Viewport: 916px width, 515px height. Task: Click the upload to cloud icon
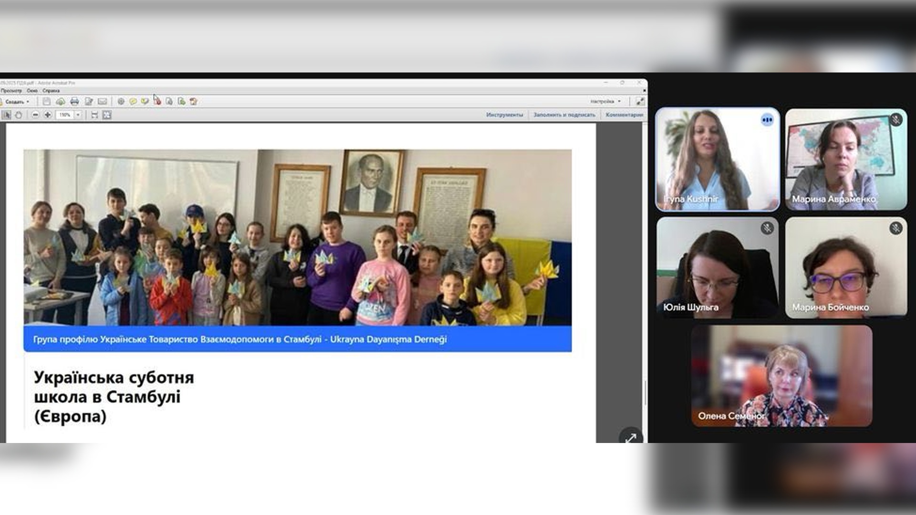[61, 101]
